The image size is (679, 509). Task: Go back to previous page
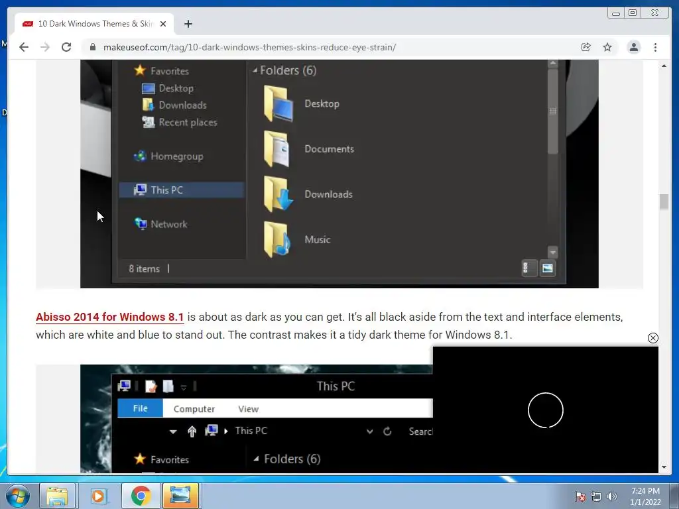(x=24, y=47)
